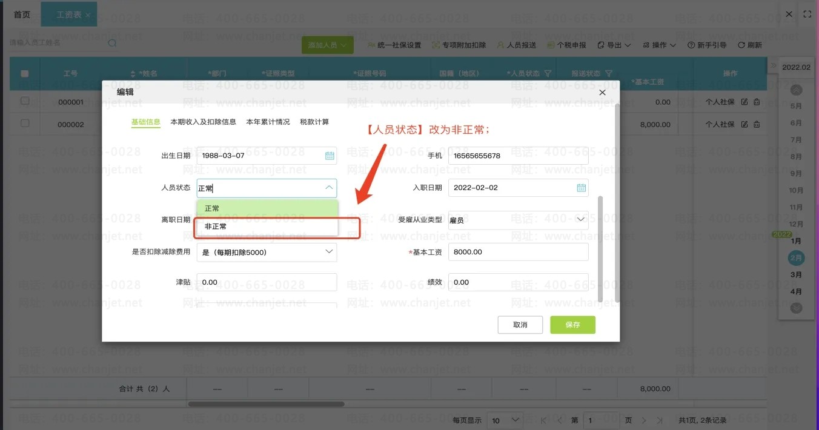The height and width of the screenshot is (430, 819).
Task: Open the 受雇从业类型 dropdown
Action: (x=518, y=220)
